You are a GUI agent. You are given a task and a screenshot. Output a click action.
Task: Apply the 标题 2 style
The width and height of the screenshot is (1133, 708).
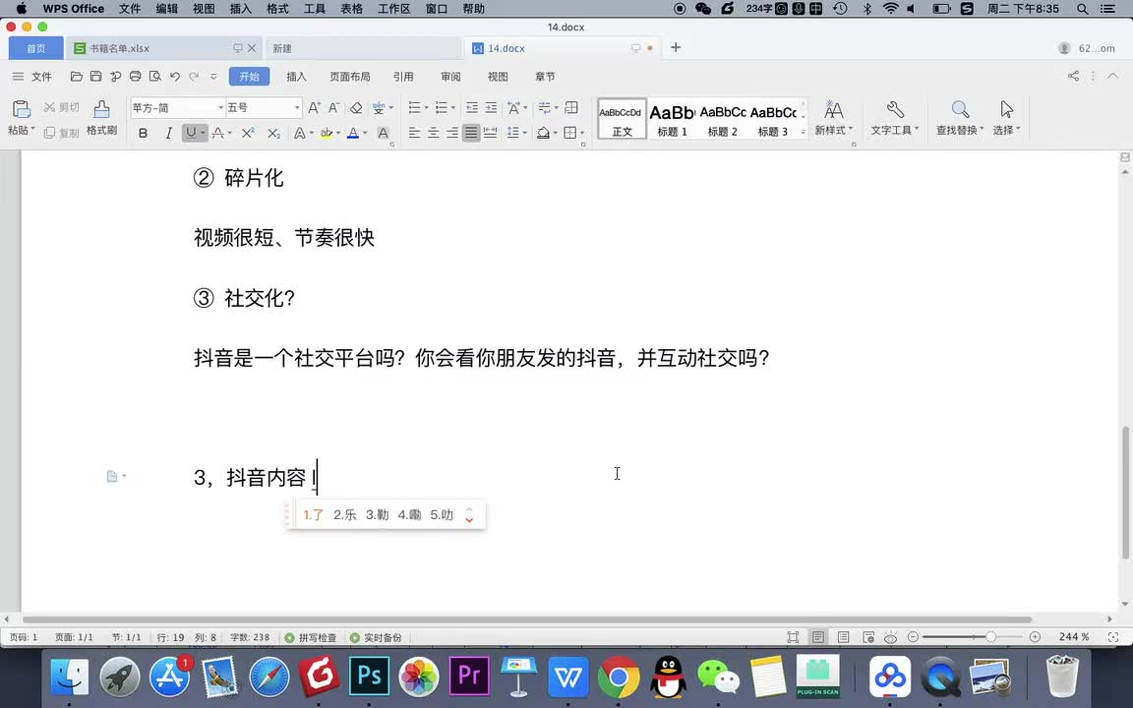click(723, 120)
